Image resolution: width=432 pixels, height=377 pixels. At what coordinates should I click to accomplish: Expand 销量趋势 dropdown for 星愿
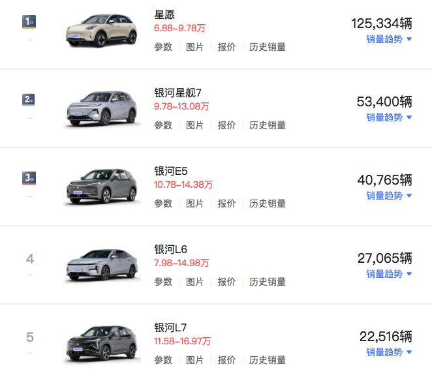coord(389,39)
